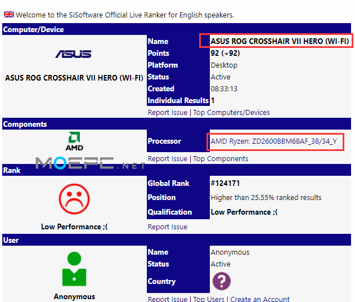
Task: Click the AMD logo icon
Action: click(74, 141)
